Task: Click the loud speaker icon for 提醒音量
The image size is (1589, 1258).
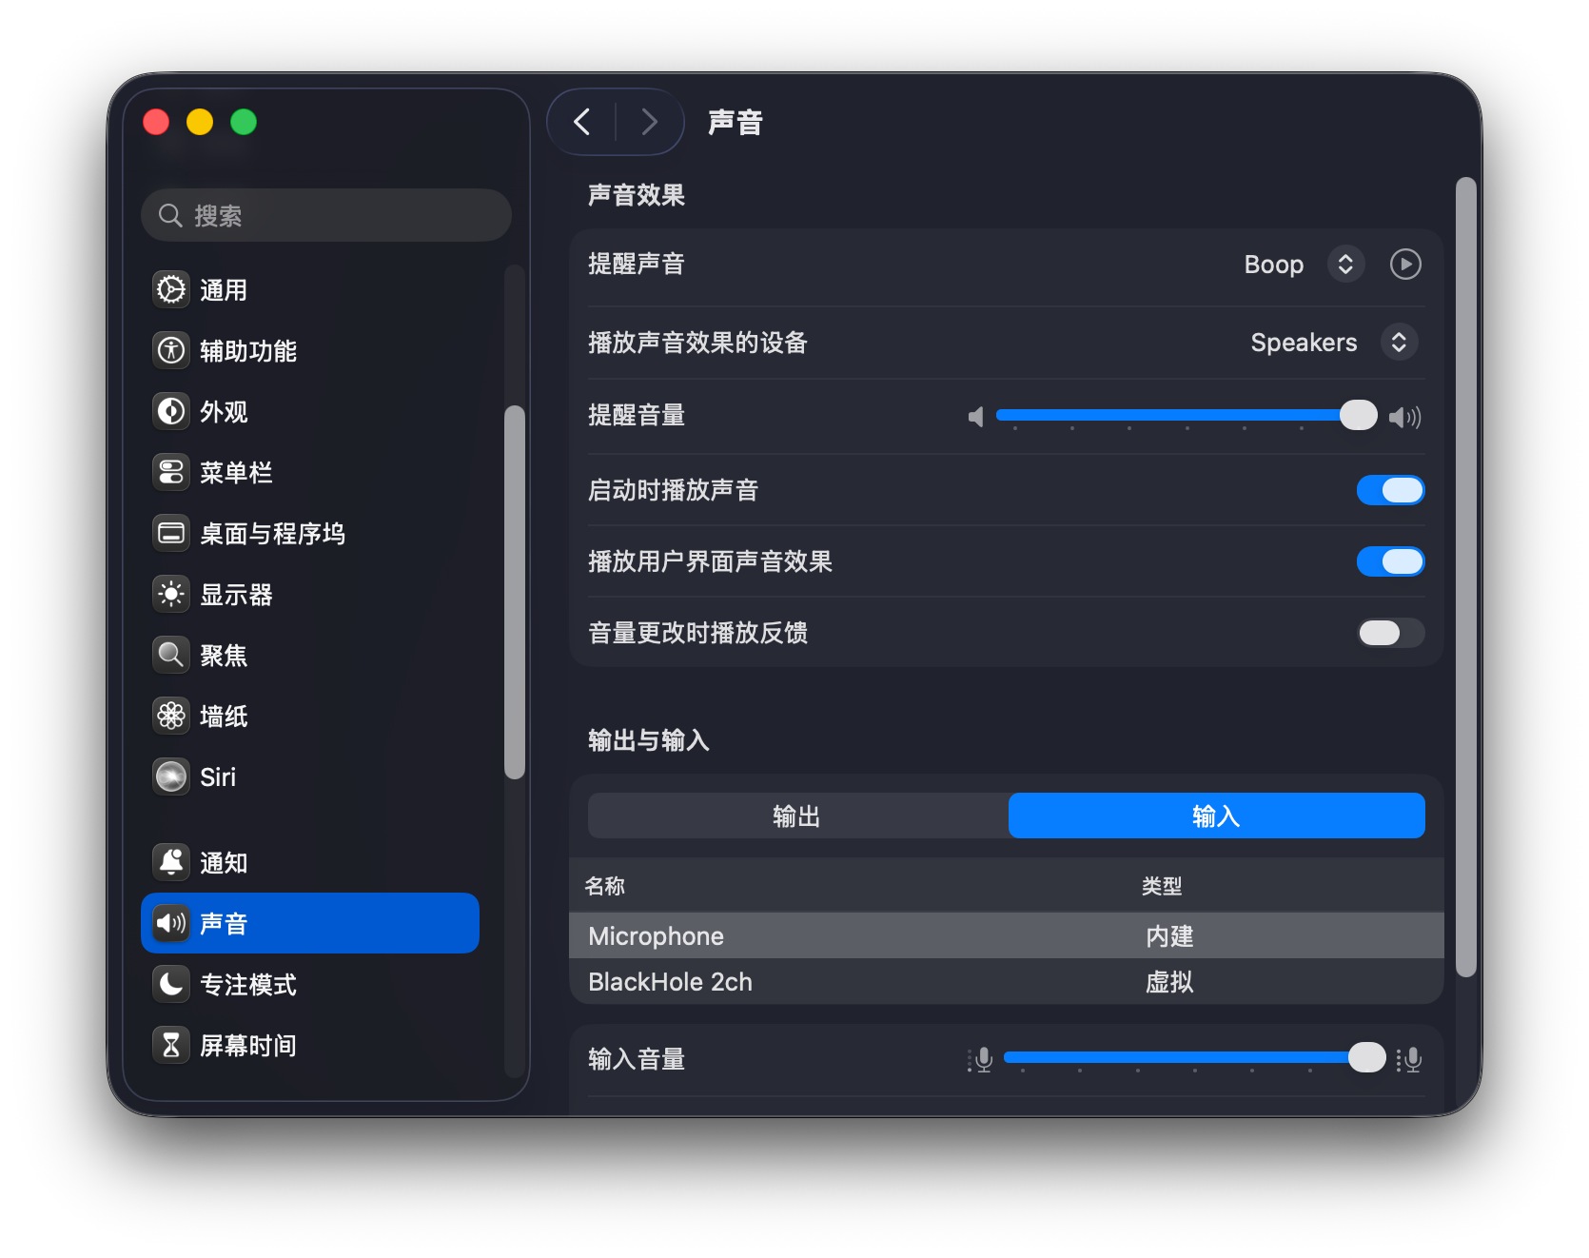Action: click(1404, 417)
